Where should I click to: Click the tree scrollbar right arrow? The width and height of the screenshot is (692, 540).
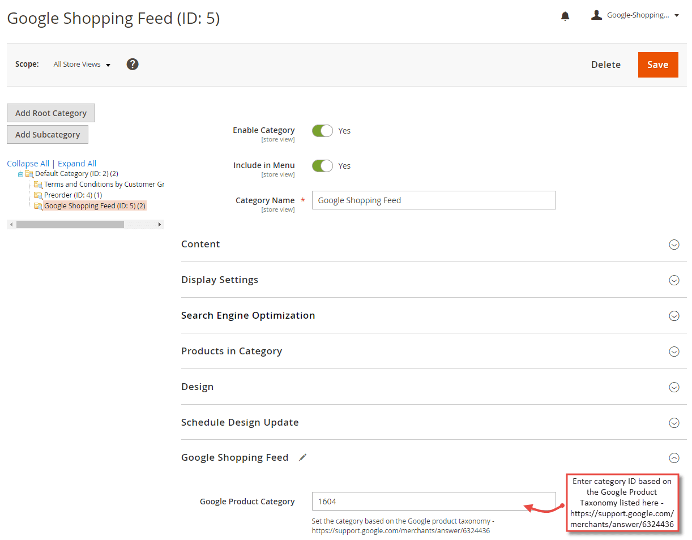pos(160,225)
